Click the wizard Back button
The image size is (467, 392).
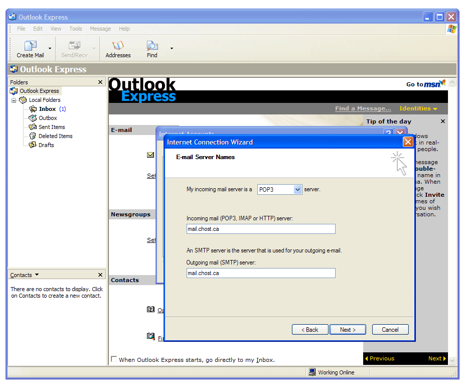pos(310,330)
